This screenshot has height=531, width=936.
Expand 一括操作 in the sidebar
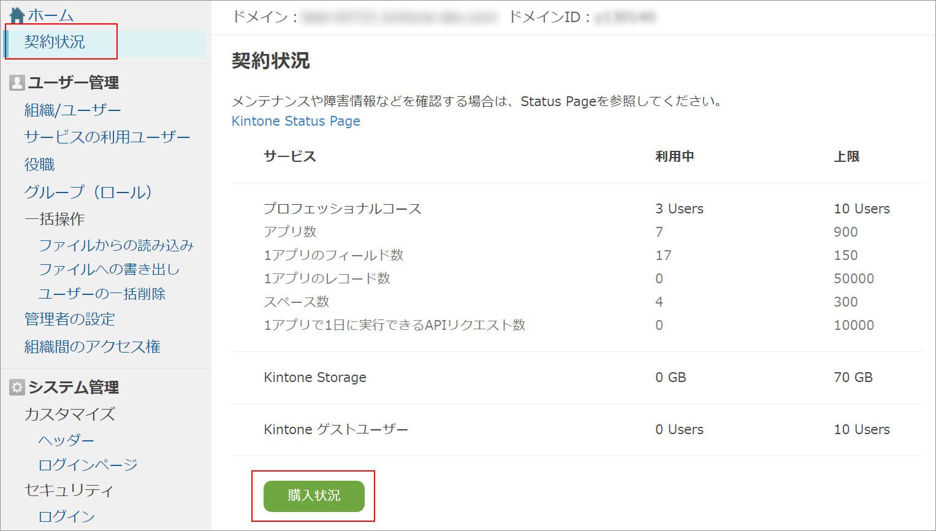click(55, 219)
